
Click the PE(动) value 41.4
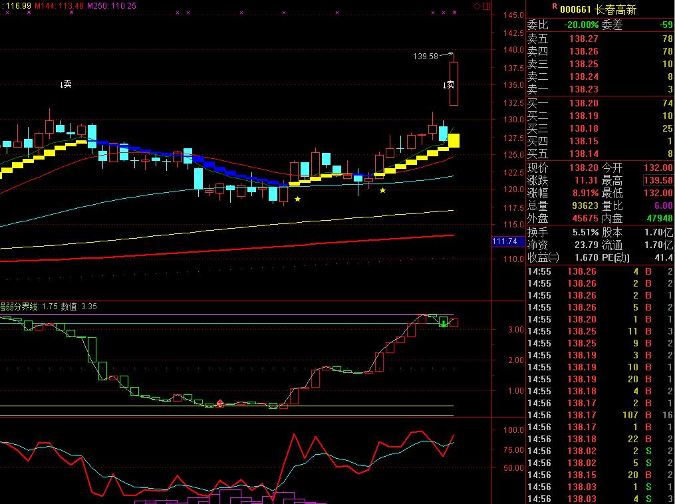(664, 257)
